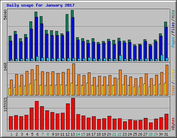
Task: Click the y-axis value 1468
Action: pyautogui.click(x=5, y=67)
